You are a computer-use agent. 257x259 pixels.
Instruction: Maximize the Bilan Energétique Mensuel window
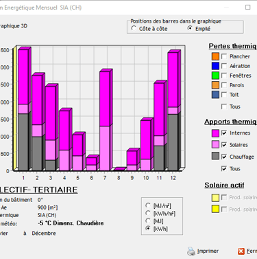coord(248,8)
